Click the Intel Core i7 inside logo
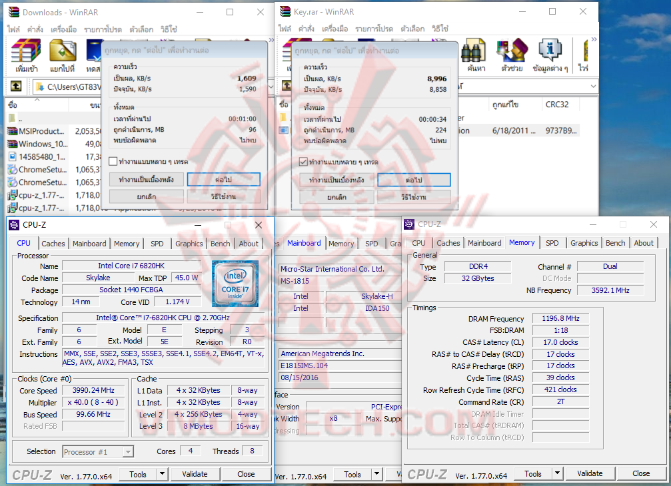 click(235, 284)
